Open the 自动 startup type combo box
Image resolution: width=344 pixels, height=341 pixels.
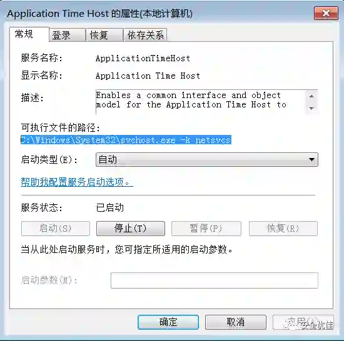click(x=207, y=160)
